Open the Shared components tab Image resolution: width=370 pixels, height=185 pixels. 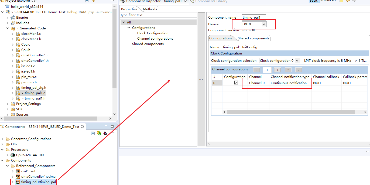tap(253, 38)
